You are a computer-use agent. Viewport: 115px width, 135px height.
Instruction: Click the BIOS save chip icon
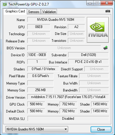pos(106,48)
